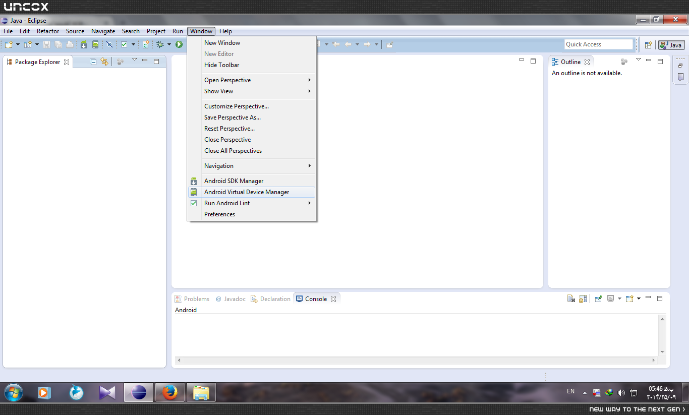Image resolution: width=689 pixels, height=415 pixels.
Task: Open Firefox from the taskbar
Action: pyautogui.click(x=170, y=392)
